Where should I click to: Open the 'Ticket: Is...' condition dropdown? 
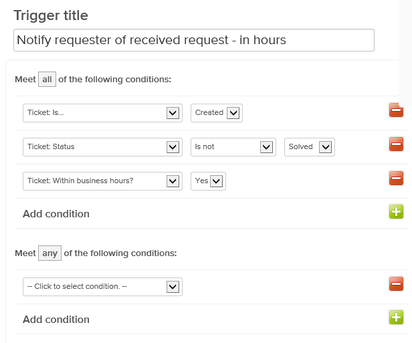102,113
